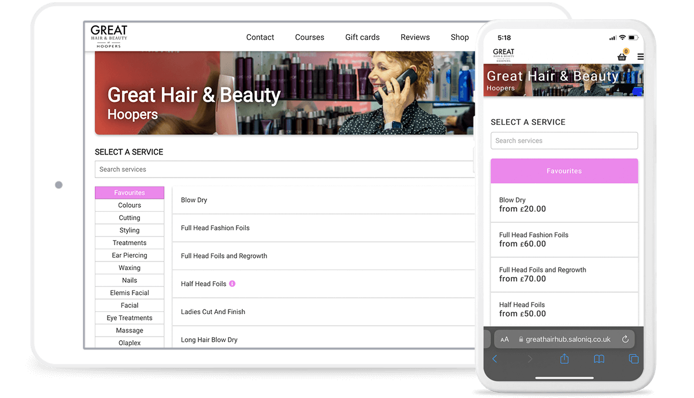Screen dimensions: 694x398
Task: Select the Ear Piercing category
Action: [130, 255]
